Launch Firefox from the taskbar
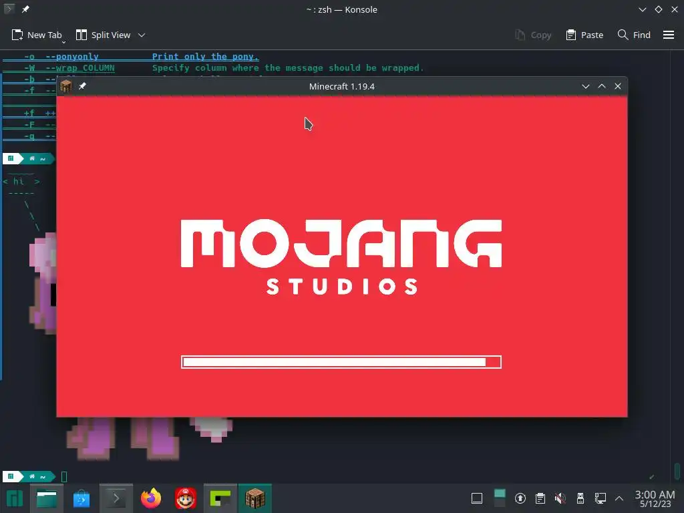Viewport: 684px width, 513px height. pos(151,498)
